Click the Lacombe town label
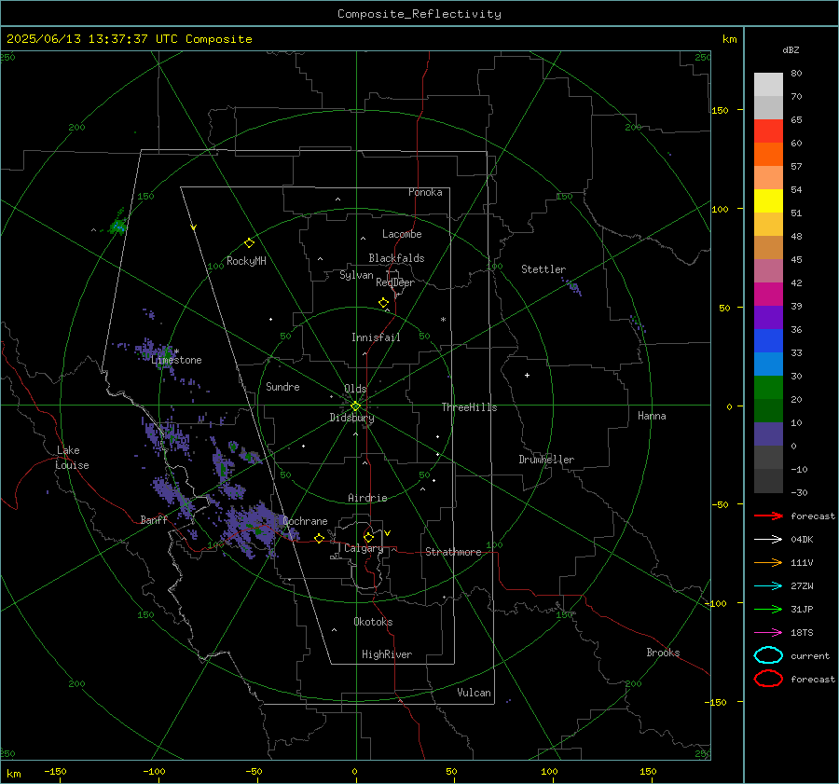The height and width of the screenshot is (784, 839). pos(402,234)
